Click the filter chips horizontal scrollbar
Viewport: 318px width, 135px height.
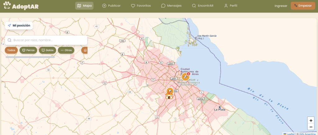coord(30,57)
